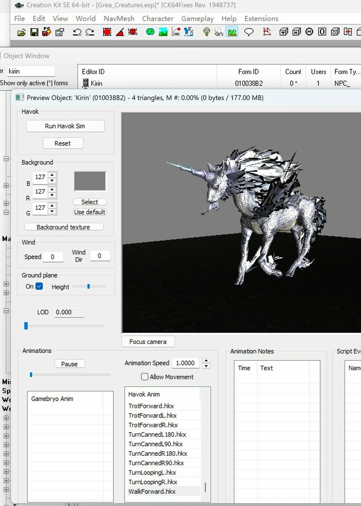This screenshot has width=361, height=506.
Task: Pause the animation playback
Action: pyautogui.click(x=69, y=364)
